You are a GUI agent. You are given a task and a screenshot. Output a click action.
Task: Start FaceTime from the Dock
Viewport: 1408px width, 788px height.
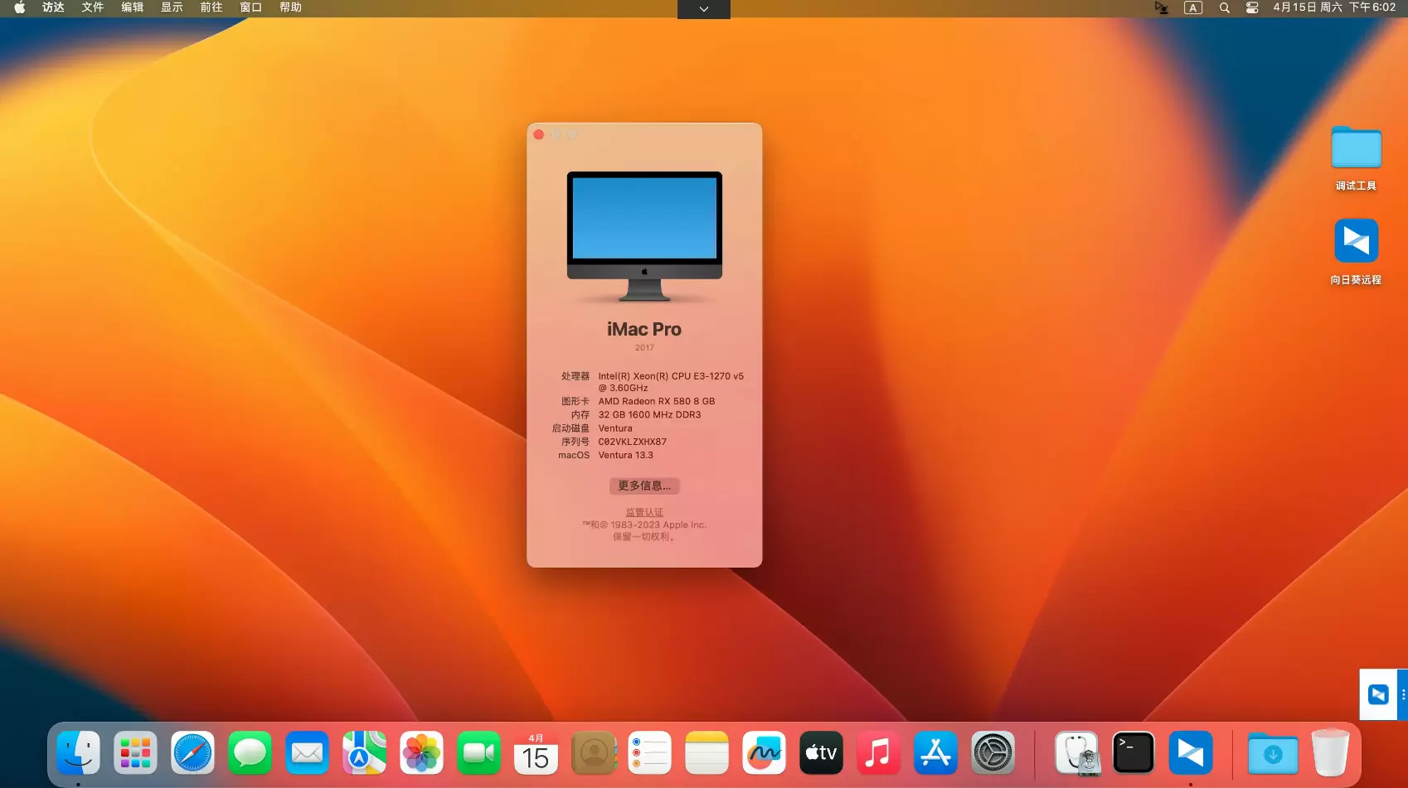pos(478,752)
